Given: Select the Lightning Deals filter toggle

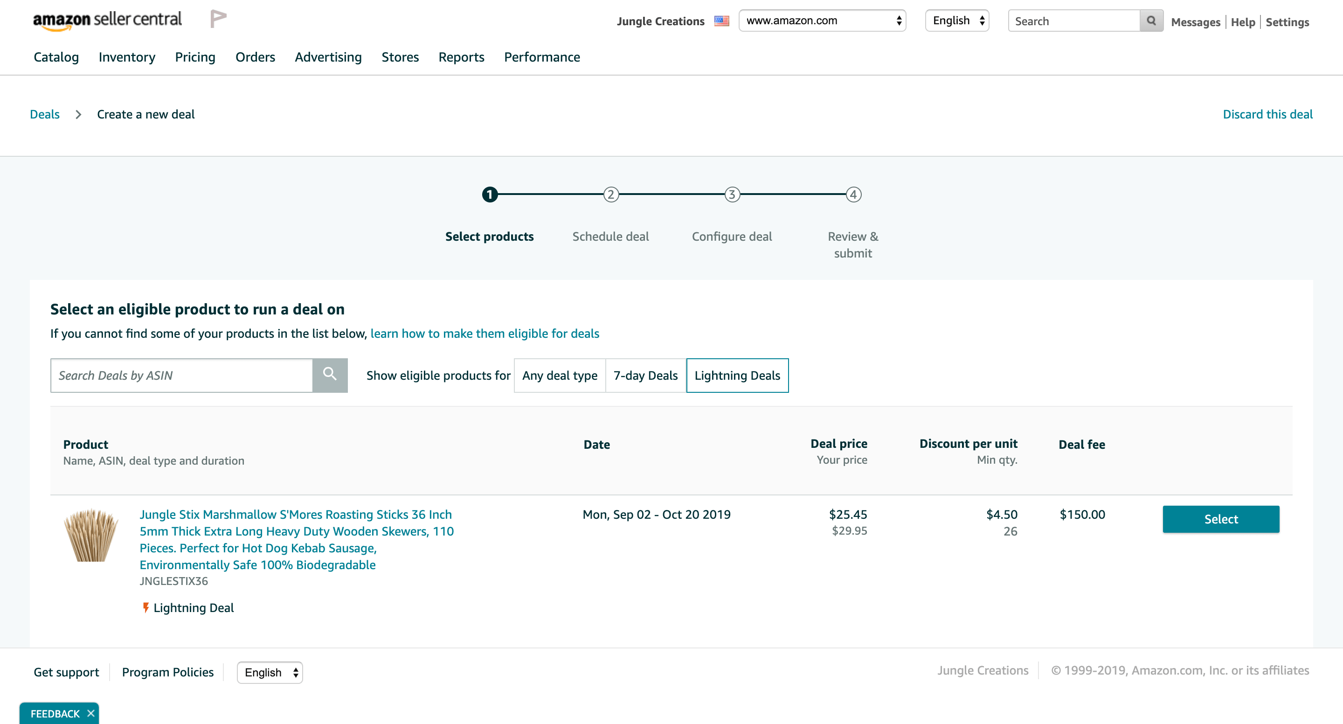Looking at the screenshot, I should pyautogui.click(x=737, y=376).
